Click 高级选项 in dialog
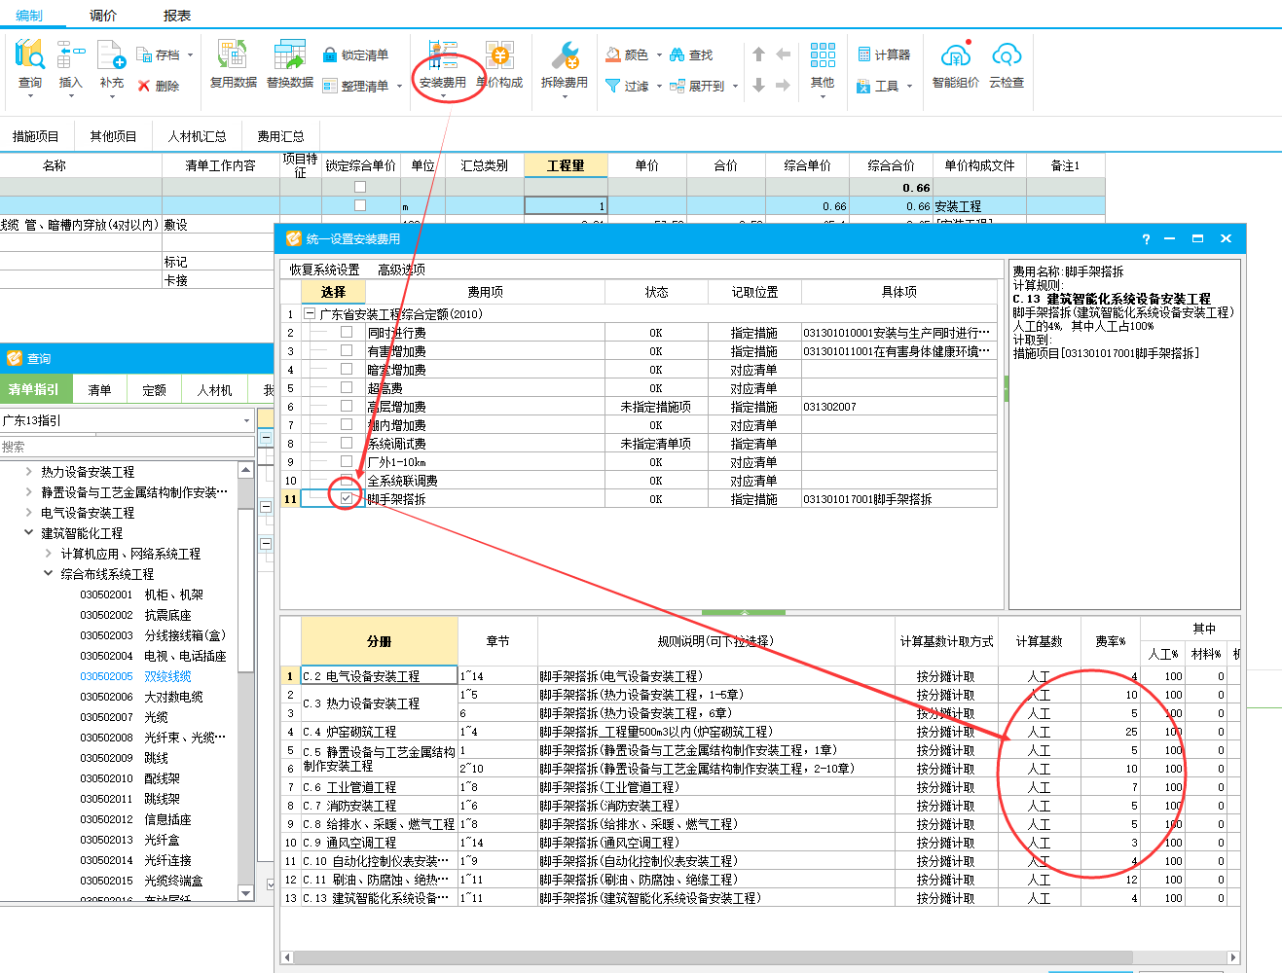 point(401,270)
